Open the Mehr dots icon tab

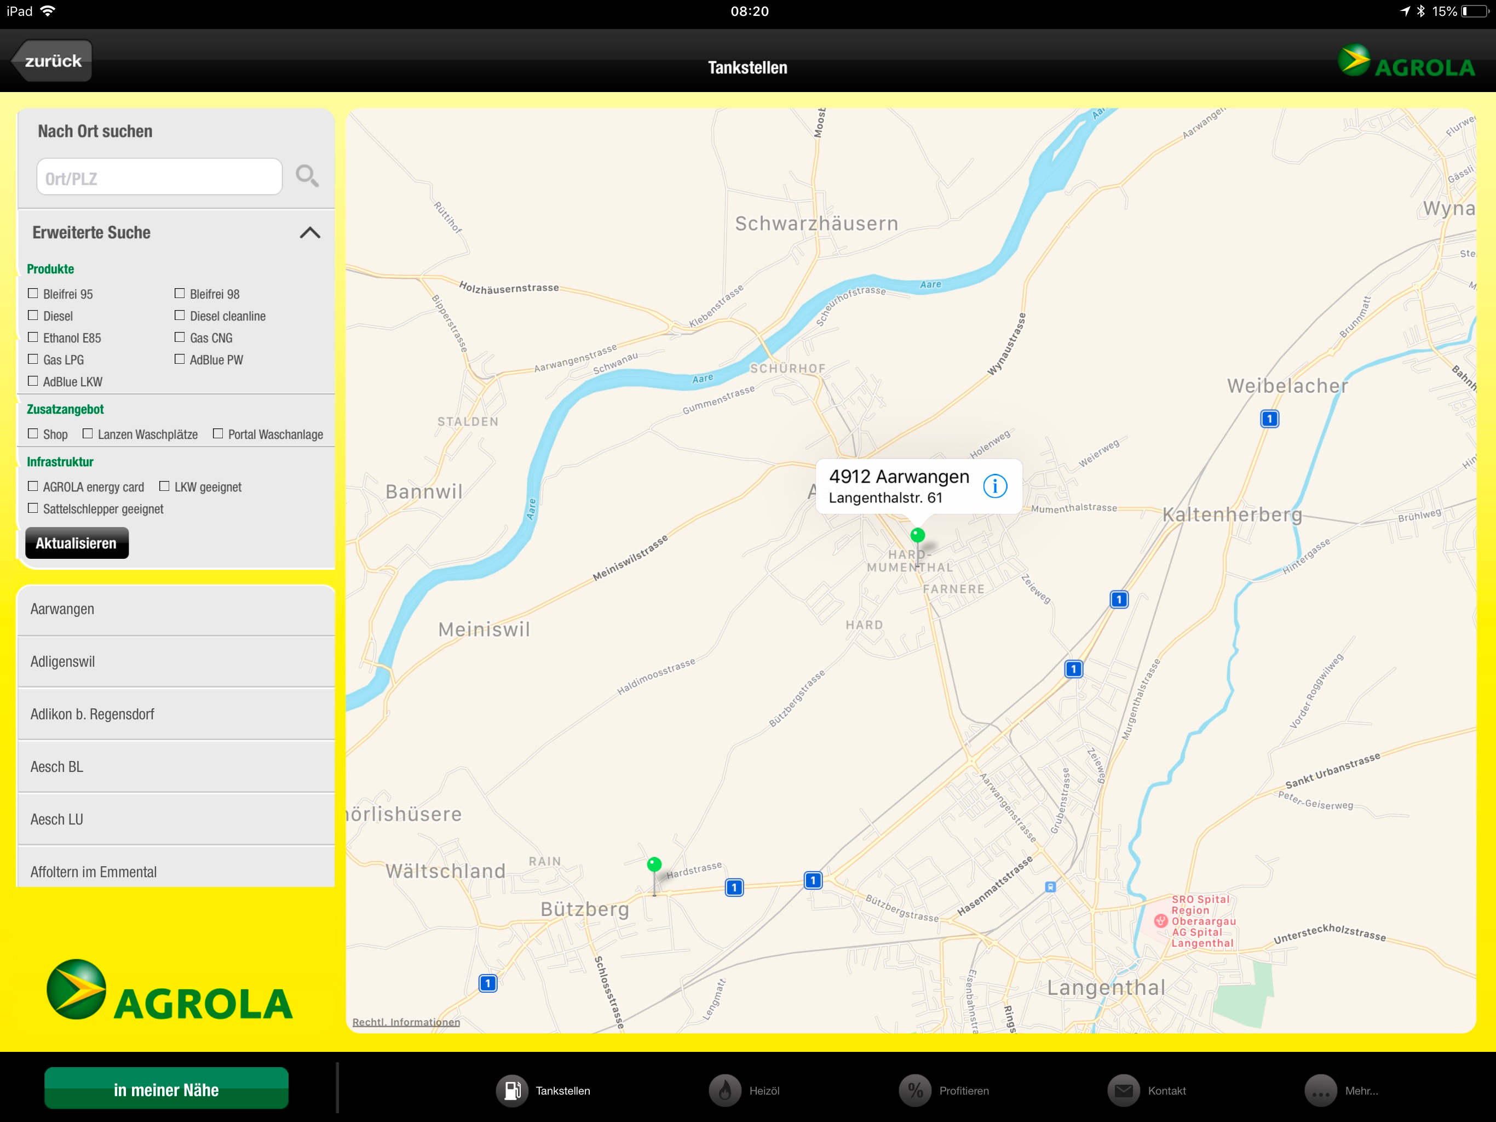click(x=1320, y=1090)
